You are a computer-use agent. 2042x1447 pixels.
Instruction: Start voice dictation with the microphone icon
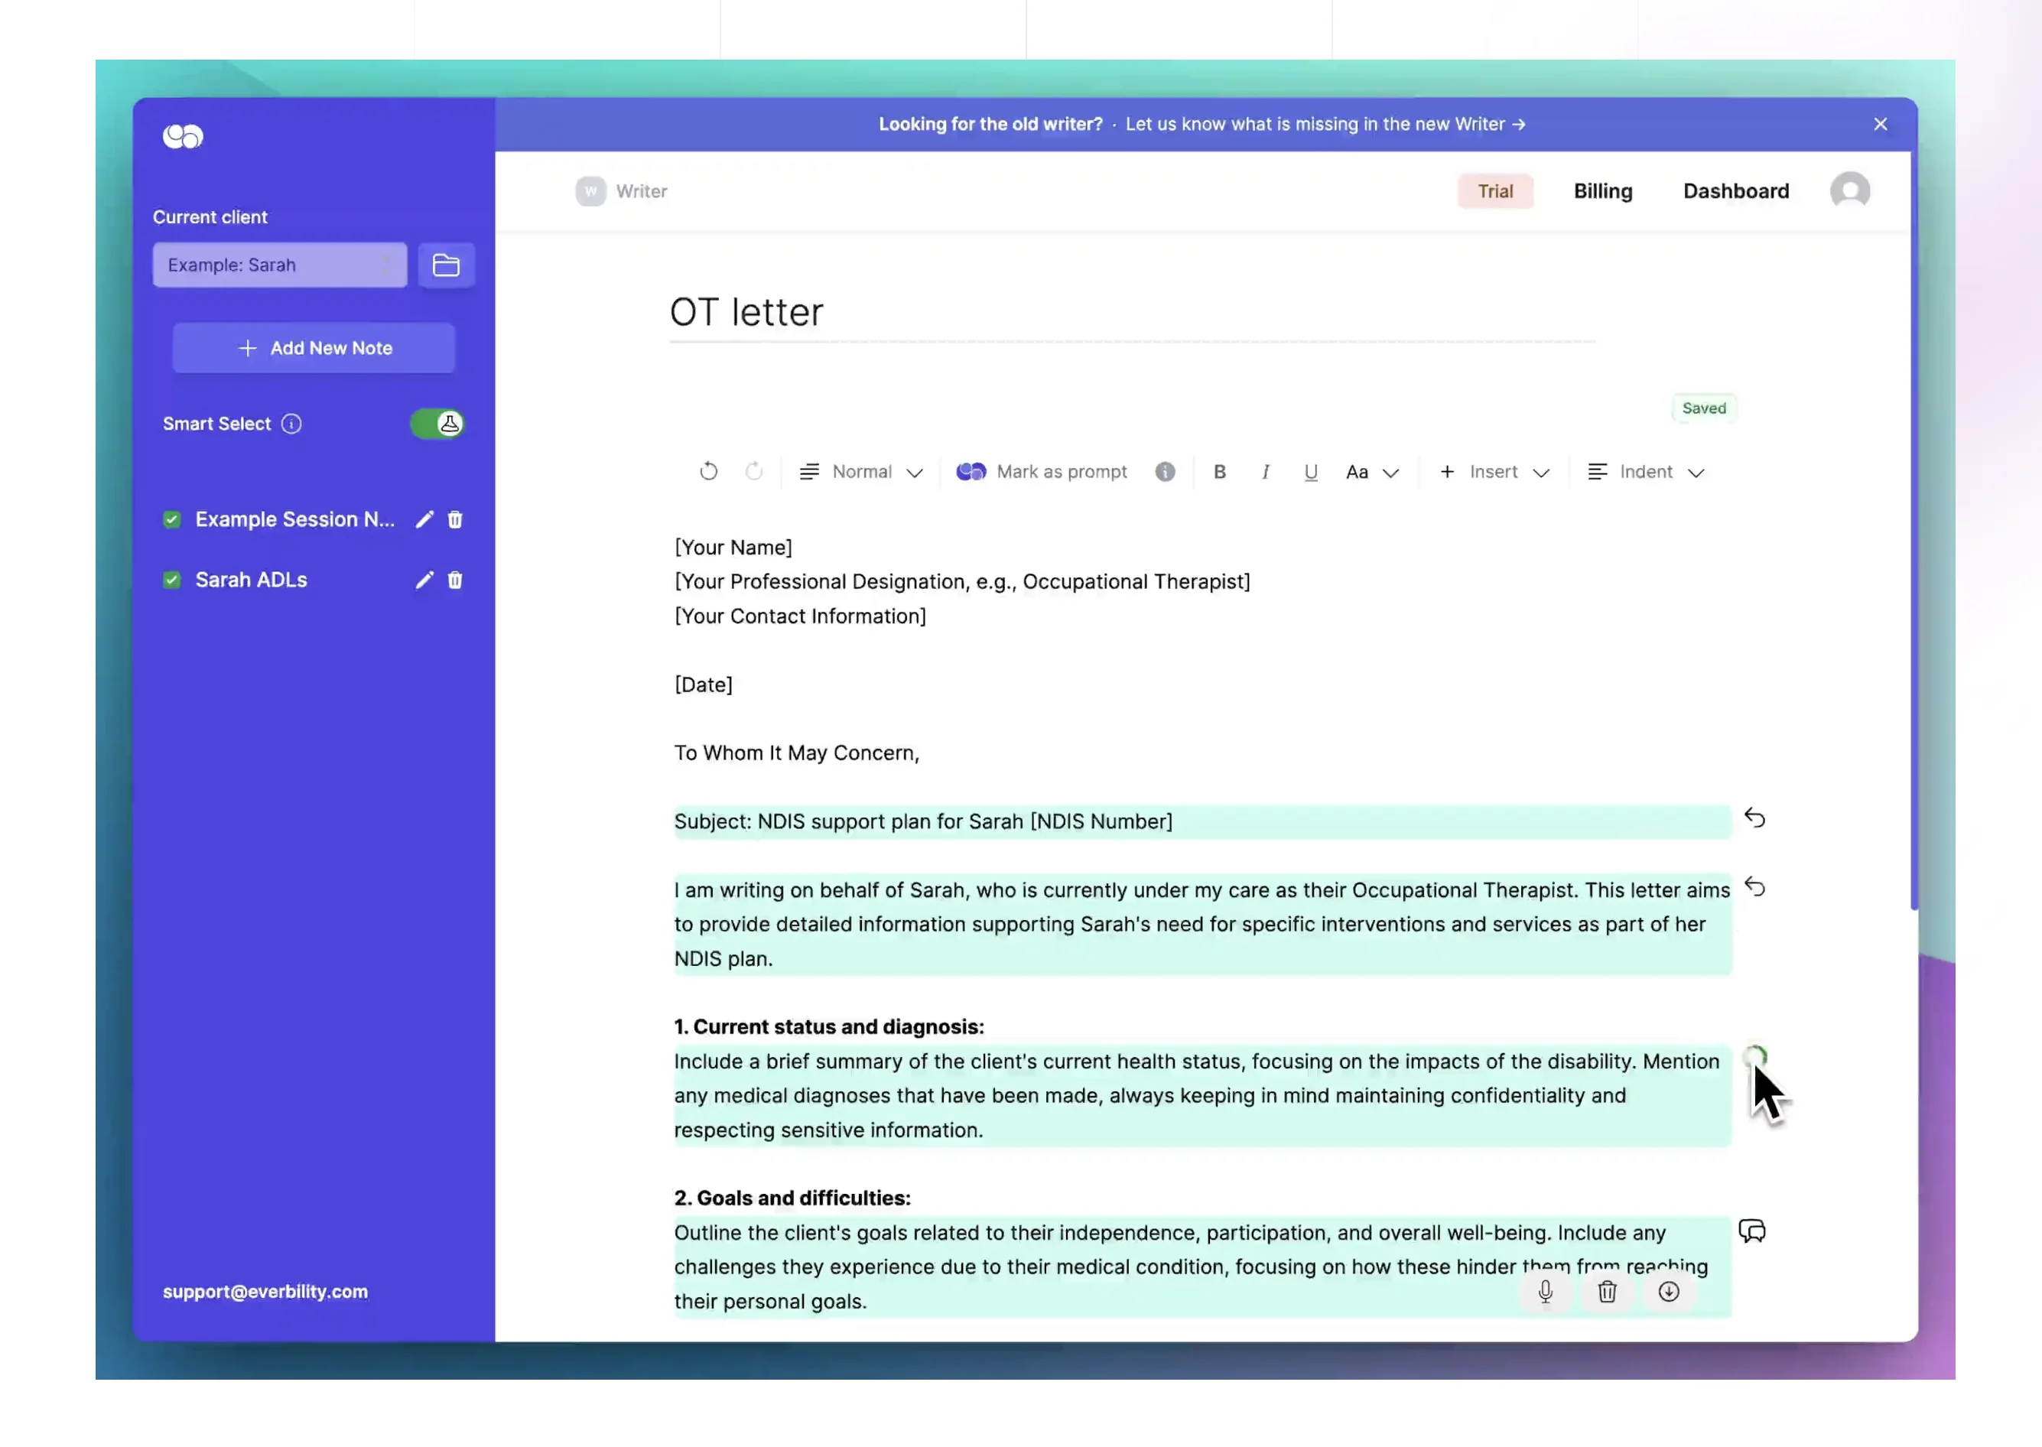tap(1546, 1292)
